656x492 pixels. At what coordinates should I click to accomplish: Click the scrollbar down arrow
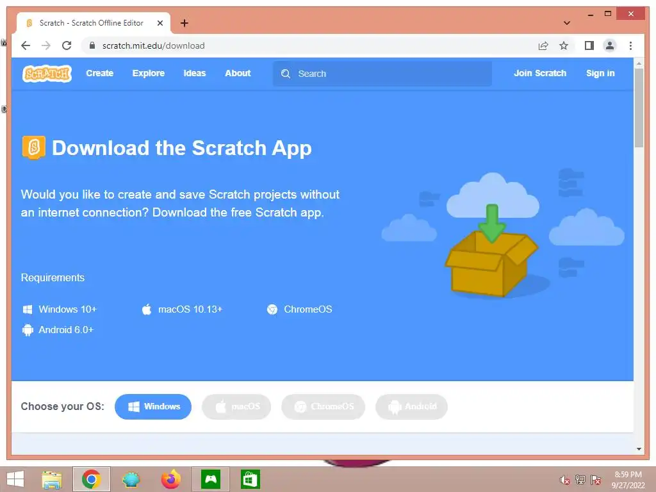coord(639,449)
